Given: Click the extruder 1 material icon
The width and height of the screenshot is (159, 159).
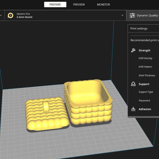Looking at the screenshot, I should click(x=10, y=15).
